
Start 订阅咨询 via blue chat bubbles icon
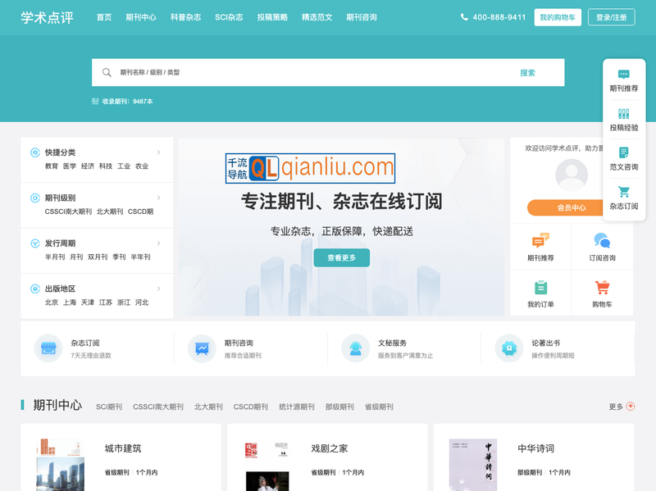click(603, 240)
